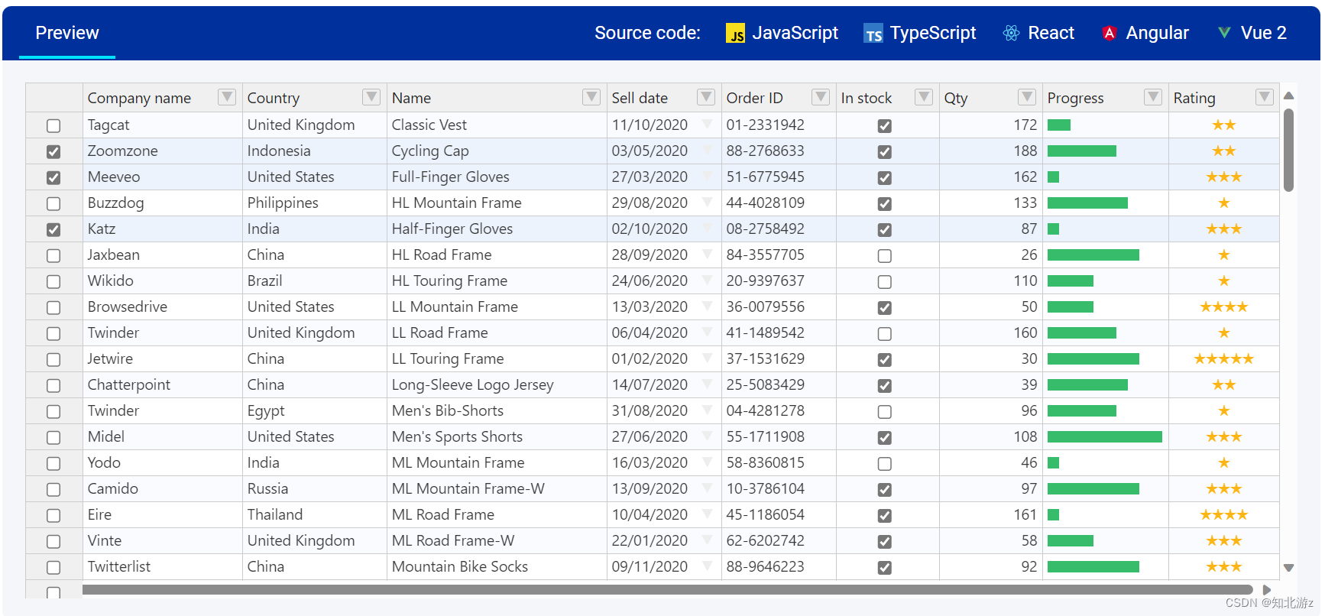
Task: Open the Order ID column filter
Action: point(821,97)
